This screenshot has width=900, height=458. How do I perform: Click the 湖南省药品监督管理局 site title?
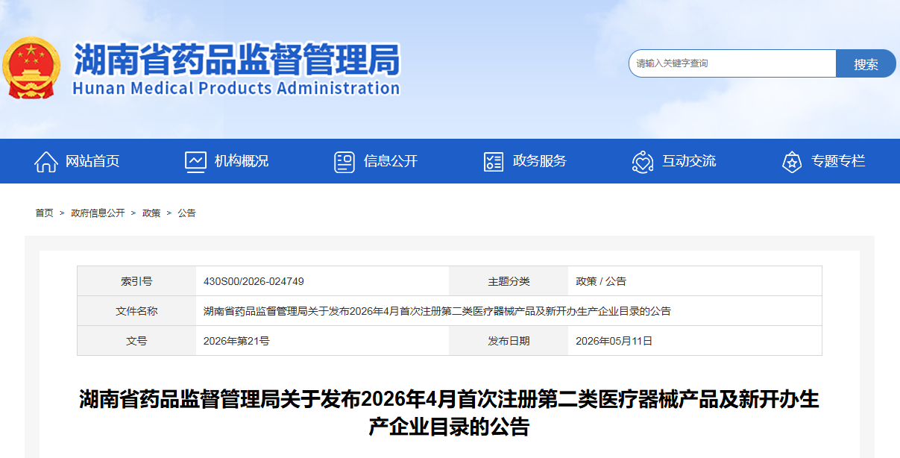pyautogui.click(x=236, y=60)
